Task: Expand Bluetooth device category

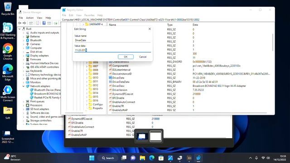Action: [x=24, y=40]
